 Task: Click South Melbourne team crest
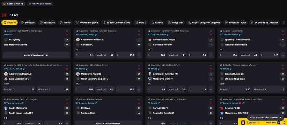[6, 108]
